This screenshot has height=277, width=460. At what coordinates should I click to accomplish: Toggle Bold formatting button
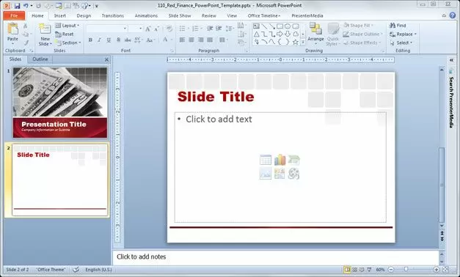pos(90,40)
